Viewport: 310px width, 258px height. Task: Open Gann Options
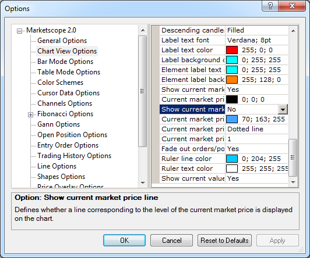tap(58, 124)
